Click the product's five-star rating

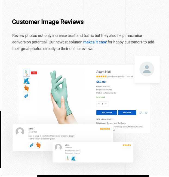pyautogui.click(x=101, y=76)
